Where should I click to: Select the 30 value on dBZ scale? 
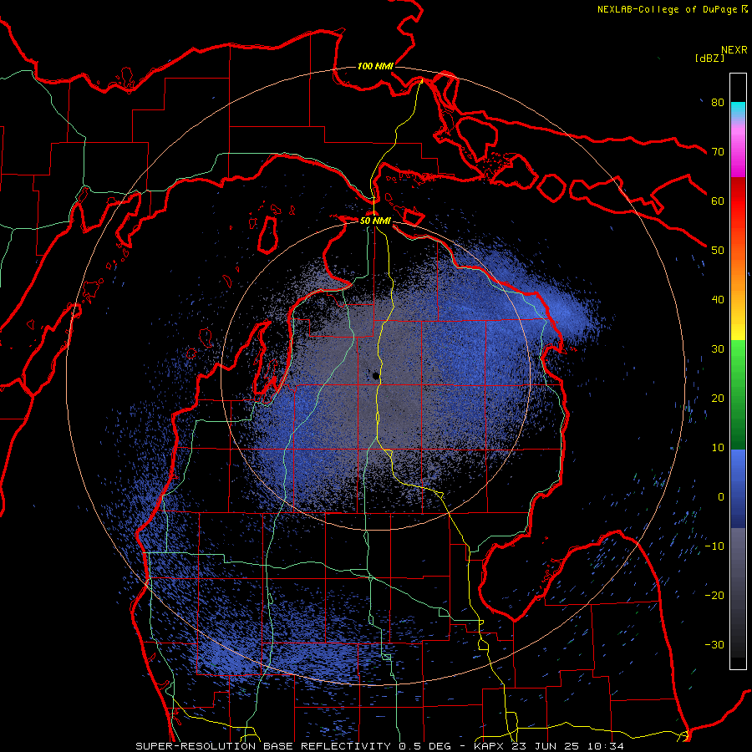coord(718,349)
